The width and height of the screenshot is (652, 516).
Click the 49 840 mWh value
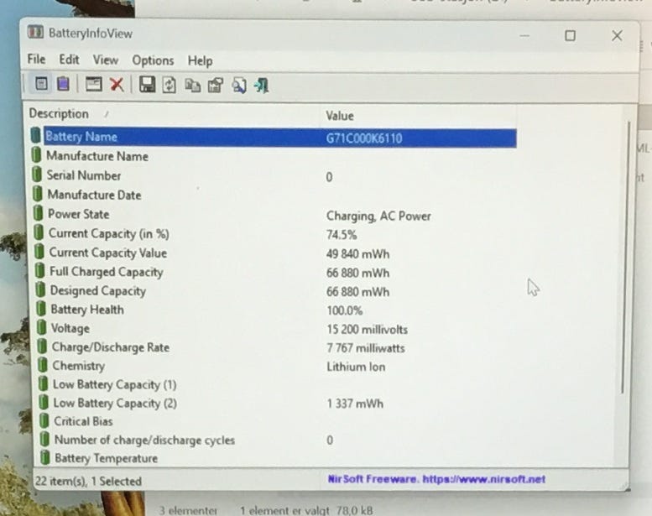point(357,253)
